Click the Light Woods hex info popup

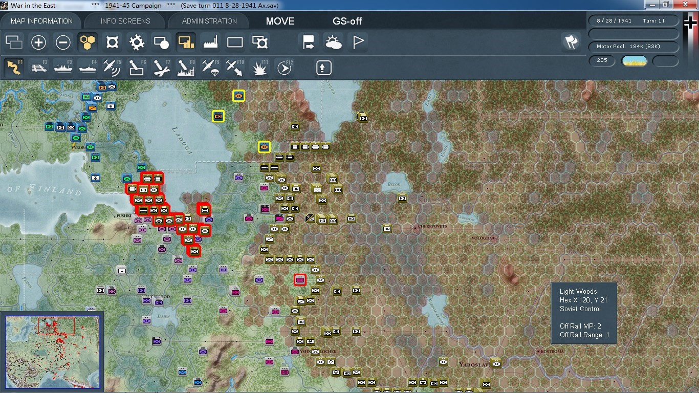(584, 313)
